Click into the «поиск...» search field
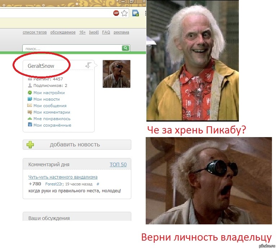 [72, 48]
